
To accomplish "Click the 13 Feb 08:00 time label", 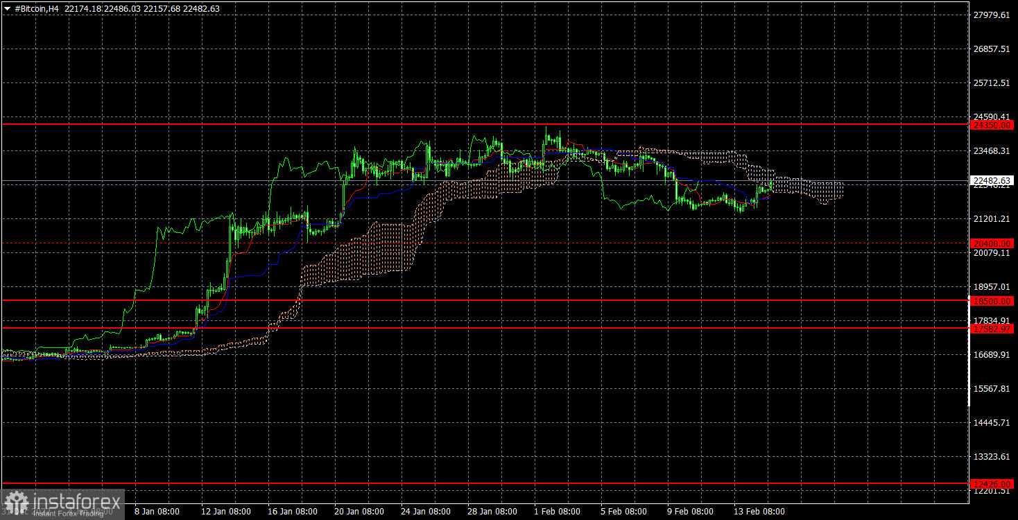I will click(760, 512).
